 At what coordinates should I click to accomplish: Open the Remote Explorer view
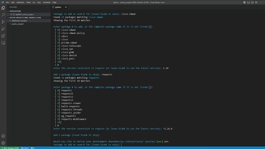pyautogui.click(x=3, y=43)
